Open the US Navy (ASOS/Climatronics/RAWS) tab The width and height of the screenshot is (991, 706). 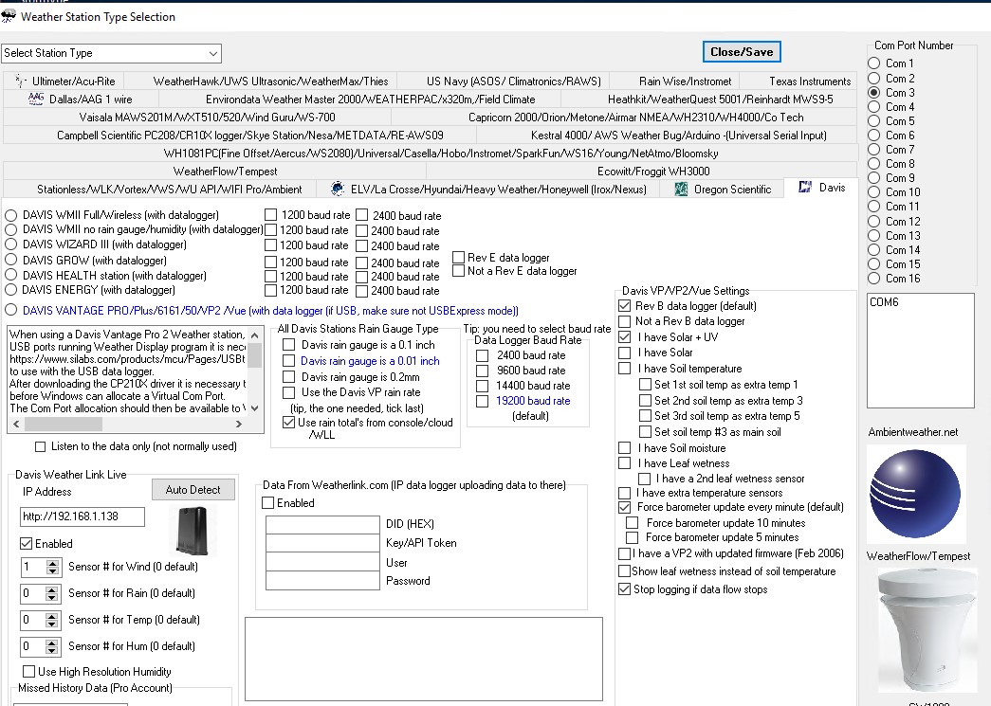coord(504,81)
